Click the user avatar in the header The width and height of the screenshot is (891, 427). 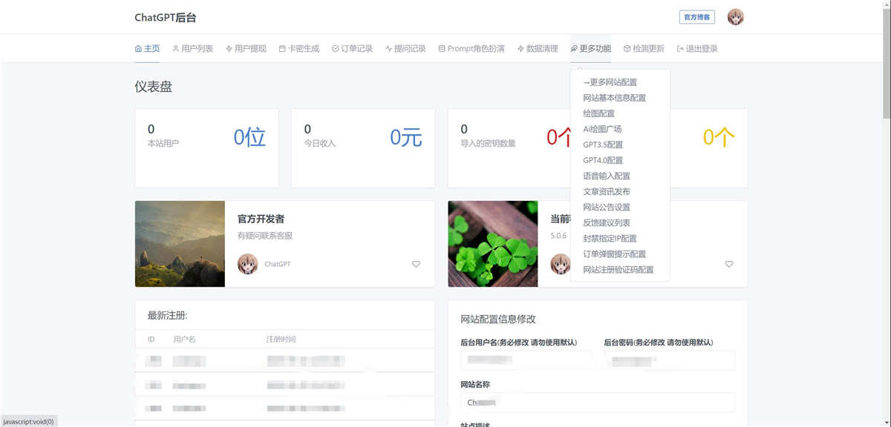735,17
